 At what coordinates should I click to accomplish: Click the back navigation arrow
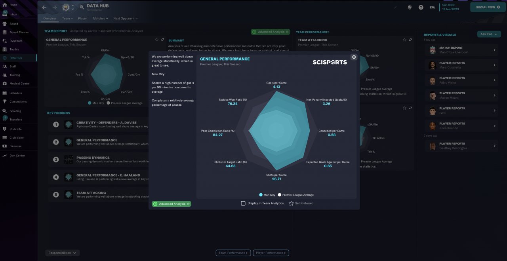click(44, 7)
